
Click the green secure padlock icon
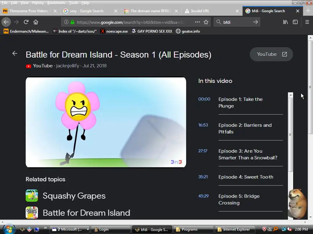click(72, 22)
